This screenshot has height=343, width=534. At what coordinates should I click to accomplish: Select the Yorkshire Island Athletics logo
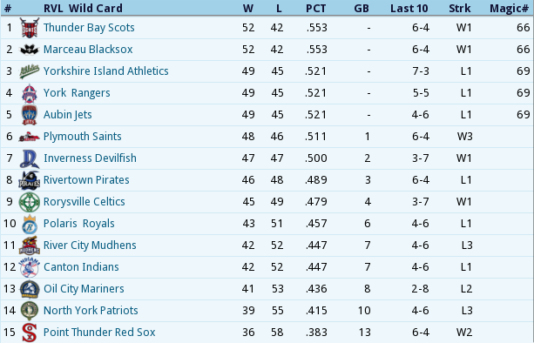30,71
